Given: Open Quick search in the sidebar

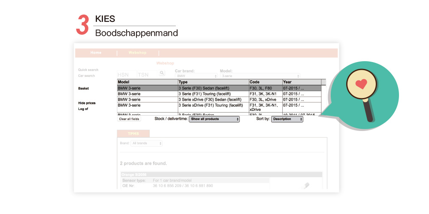Looking at the screenshot, I should pos(88,70).
